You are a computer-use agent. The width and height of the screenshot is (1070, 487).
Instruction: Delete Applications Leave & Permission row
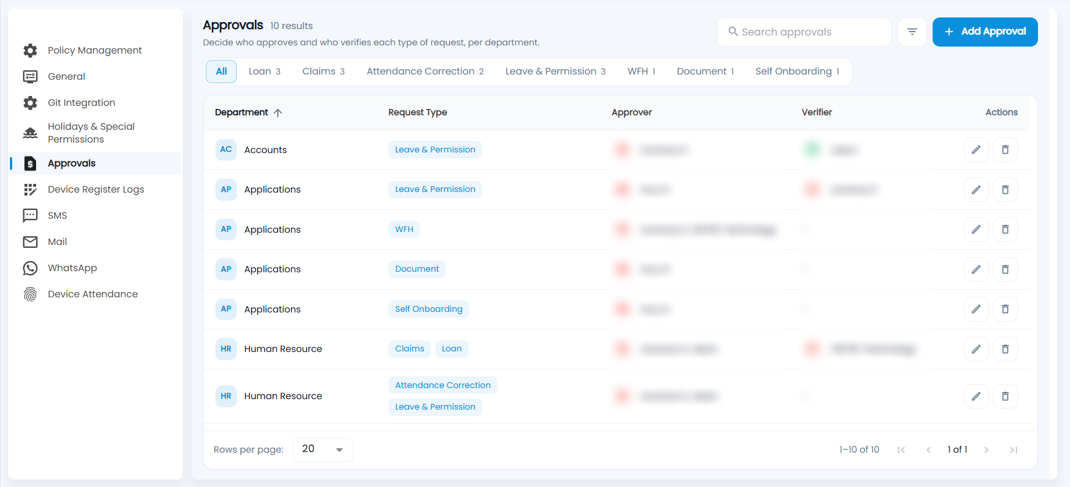pos(1005,190)
